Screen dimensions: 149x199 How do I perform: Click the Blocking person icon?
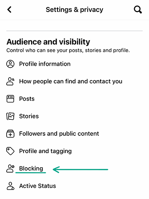click(x=10, y=168)
